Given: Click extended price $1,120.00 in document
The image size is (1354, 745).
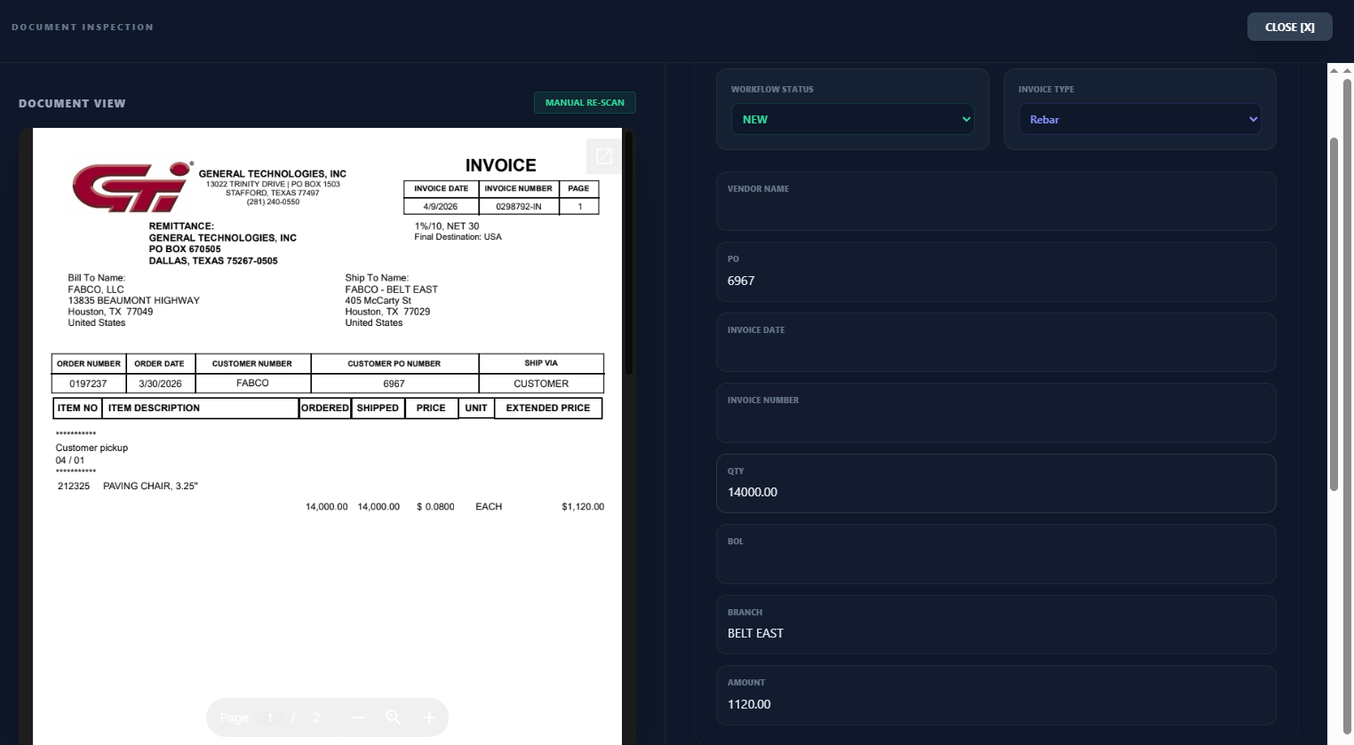Looking at the screenshot, I should point(583,507).
